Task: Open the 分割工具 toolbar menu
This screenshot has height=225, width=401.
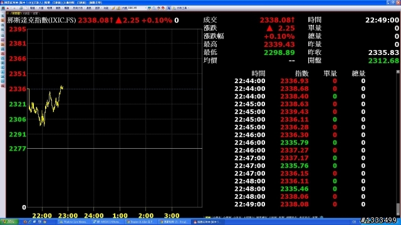Action: pos(182,8)
